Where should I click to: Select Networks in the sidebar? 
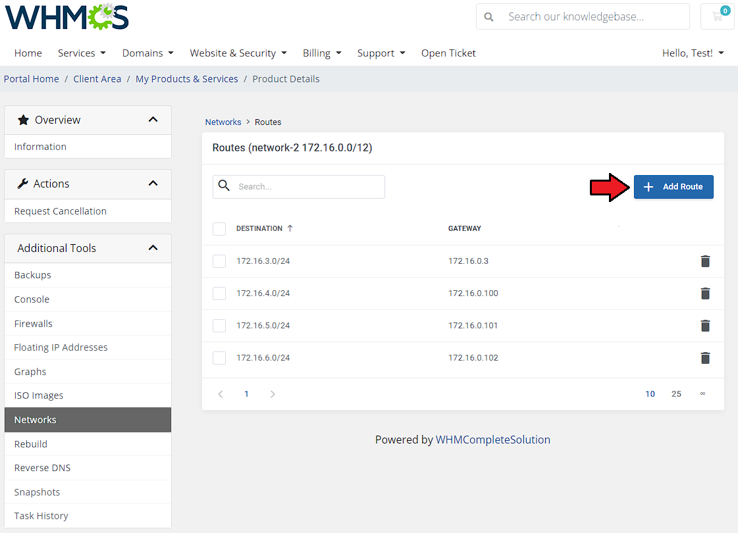click(88, 420)
